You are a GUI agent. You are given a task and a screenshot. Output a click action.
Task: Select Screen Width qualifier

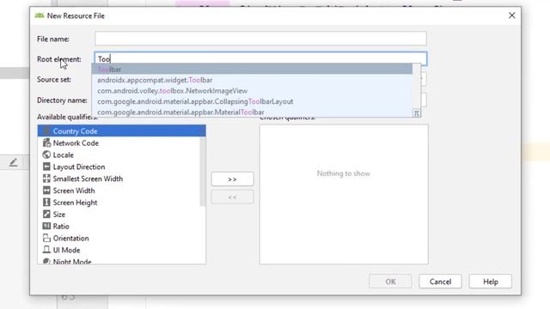coord(119,191)
